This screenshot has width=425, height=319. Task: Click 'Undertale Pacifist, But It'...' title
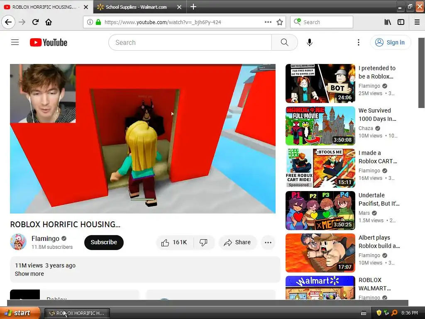[x=379, y=199]
